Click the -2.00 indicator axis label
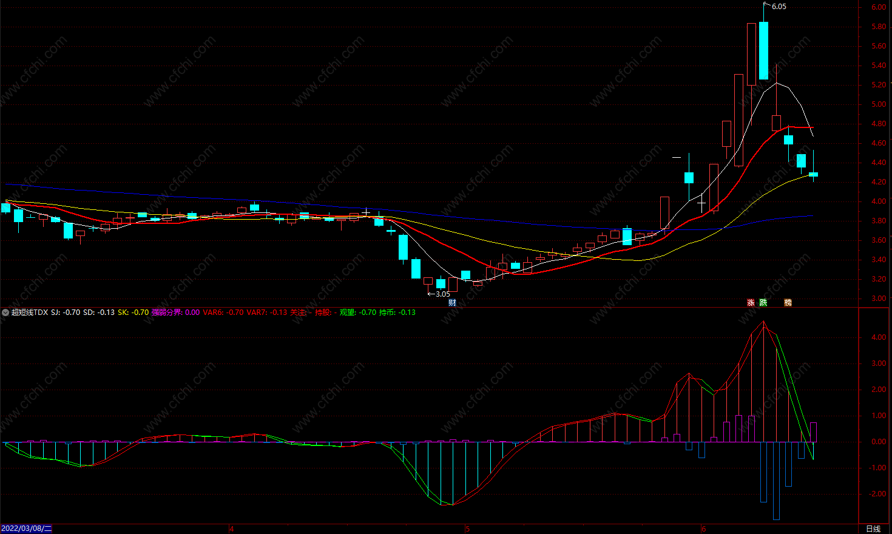 point(877,494)
